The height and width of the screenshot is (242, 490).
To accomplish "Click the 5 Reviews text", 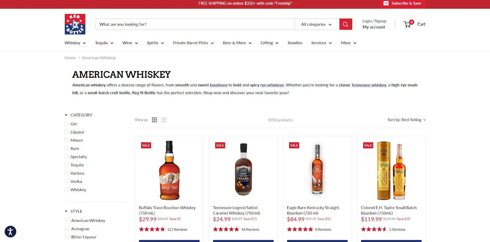I will click(x=397, y=229).
